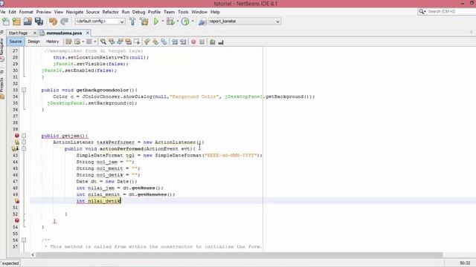Close the Start Page tab
476x267 pixels.
click(35, 33)
